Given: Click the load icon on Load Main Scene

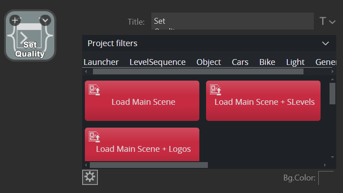Looking at the screenshot, I should (94, 90).
